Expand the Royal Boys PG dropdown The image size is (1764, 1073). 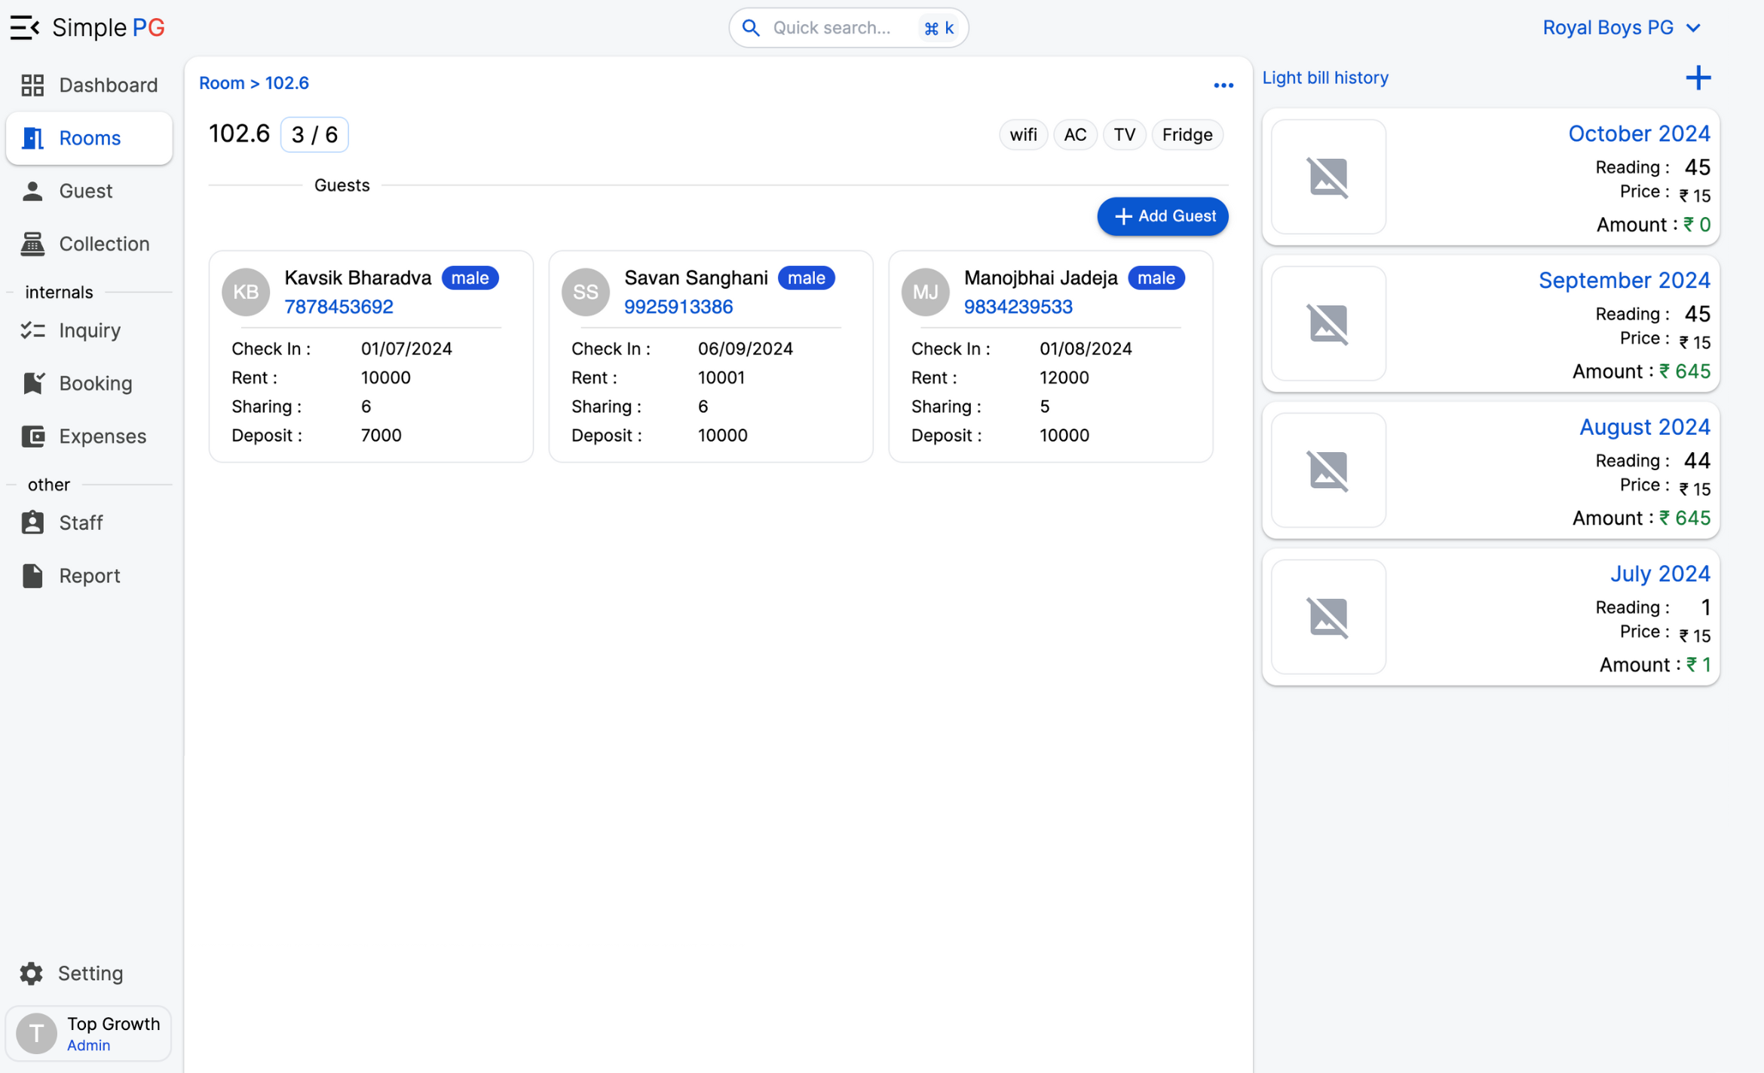pyautogui.click(x=1621, y=28)
